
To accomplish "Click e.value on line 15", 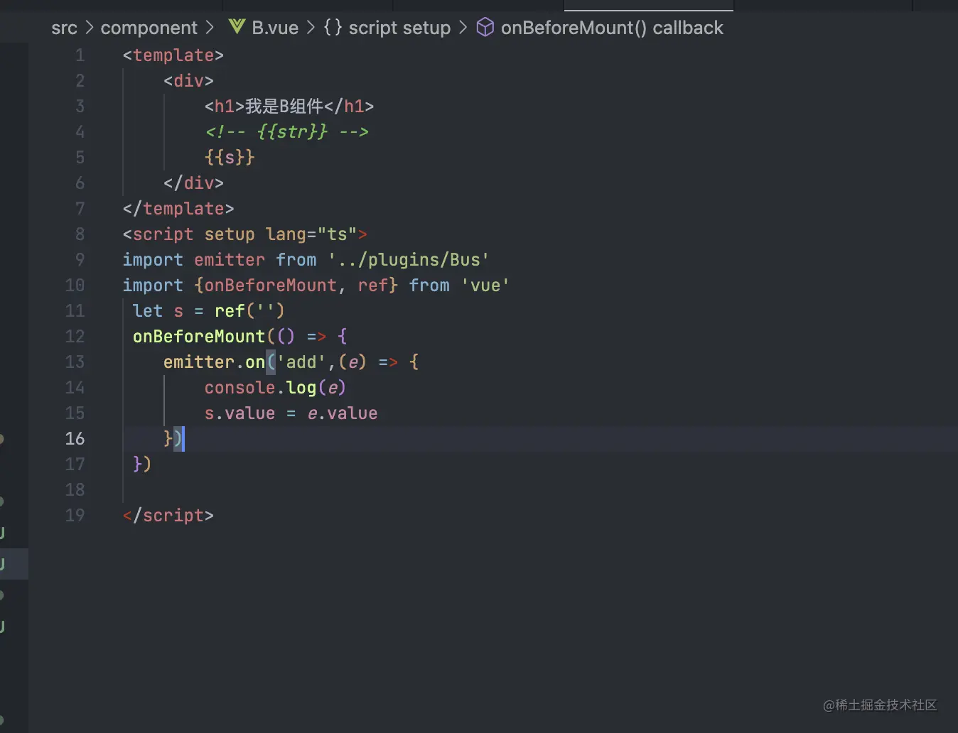I will tap(343, 413).
